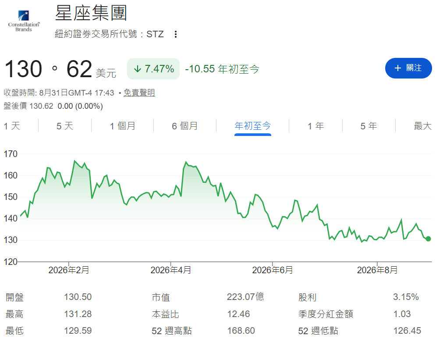Open the three-dot more options menu
Image resolution: width=436 pixels, height=339 pixels.
[175, 34]
